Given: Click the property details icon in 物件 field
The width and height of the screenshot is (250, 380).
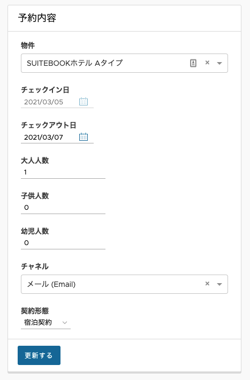Looking at the screenshot, I should (x=193, y=63).
